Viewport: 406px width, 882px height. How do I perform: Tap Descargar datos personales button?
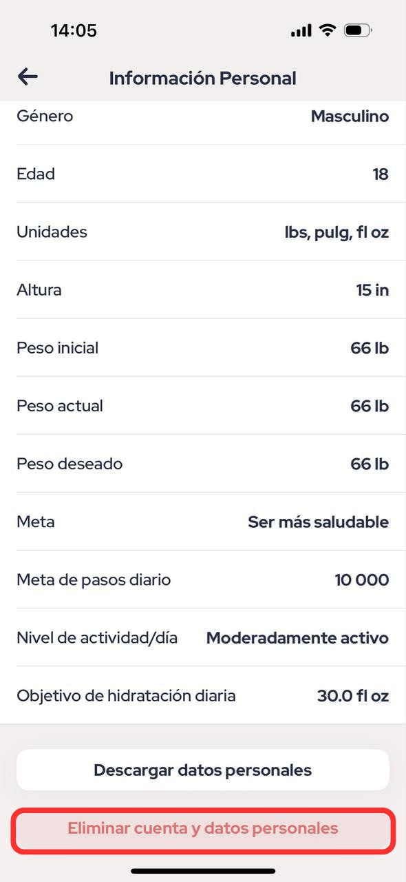[203, 770]
